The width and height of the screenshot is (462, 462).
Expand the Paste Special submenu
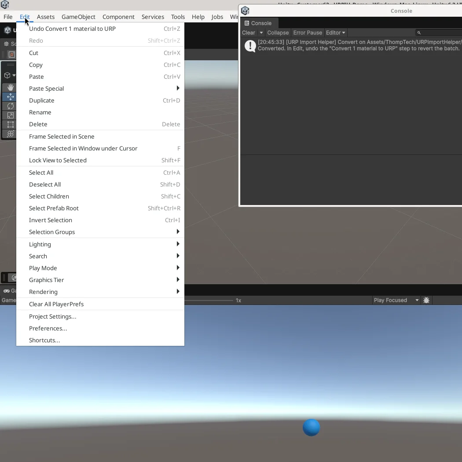(x=100, y=88)
